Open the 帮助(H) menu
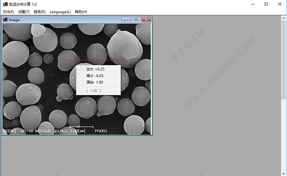Viewport: 287px width, 176px height. click(81, 12)
